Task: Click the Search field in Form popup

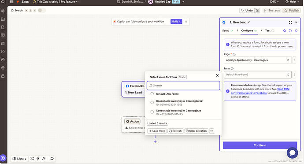Action: [x=183, y=86]
